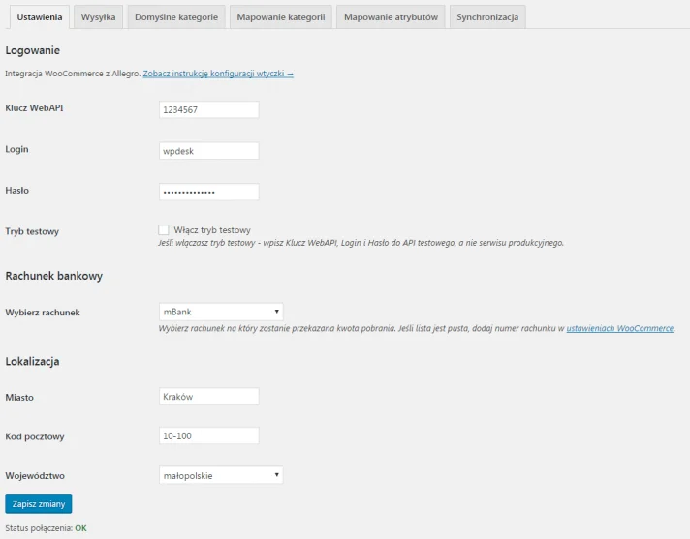This screenshot has width=690, height=539.
Task: Open the Województwo małopolskie dropdown
Action: (221, 475)
